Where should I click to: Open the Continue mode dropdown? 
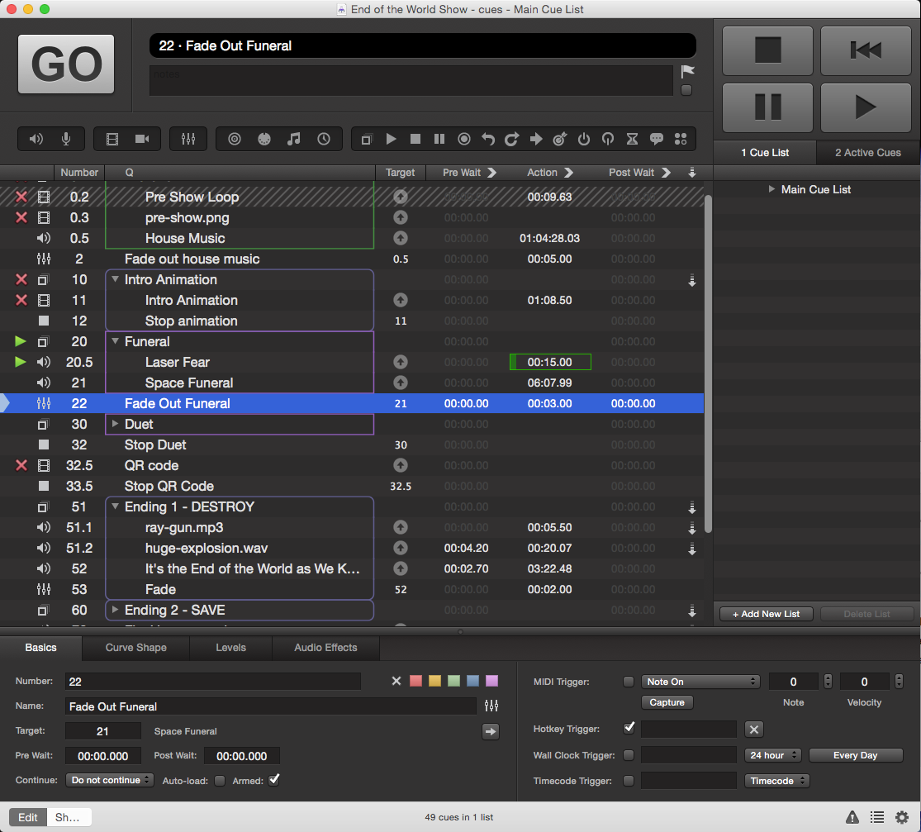109,780
